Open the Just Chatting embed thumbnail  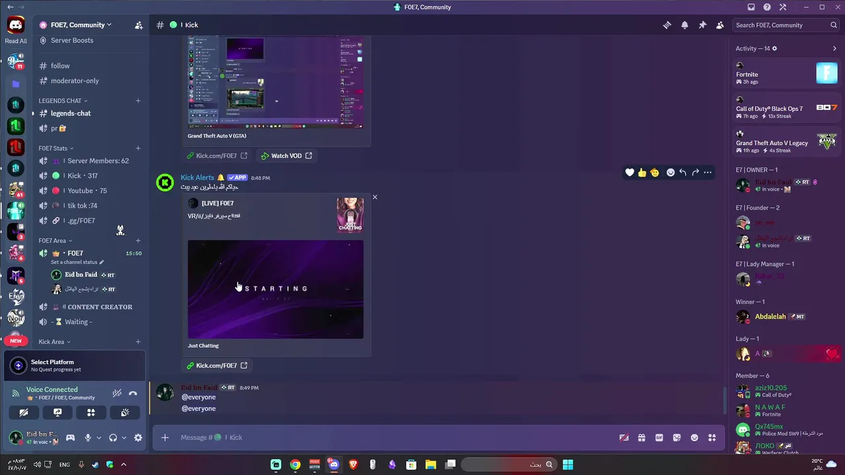point(350,215)
